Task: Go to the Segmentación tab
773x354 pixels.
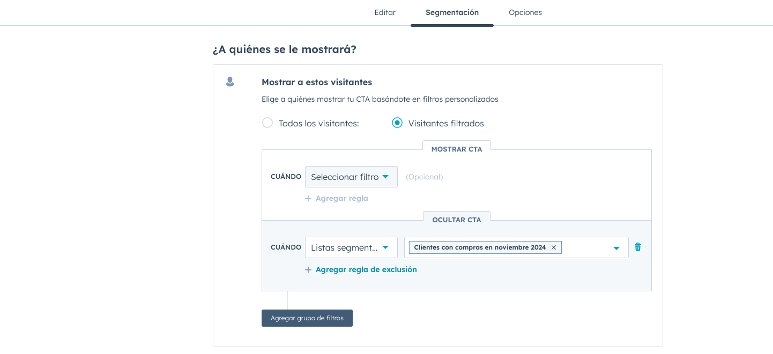Action: pos(452,12)
